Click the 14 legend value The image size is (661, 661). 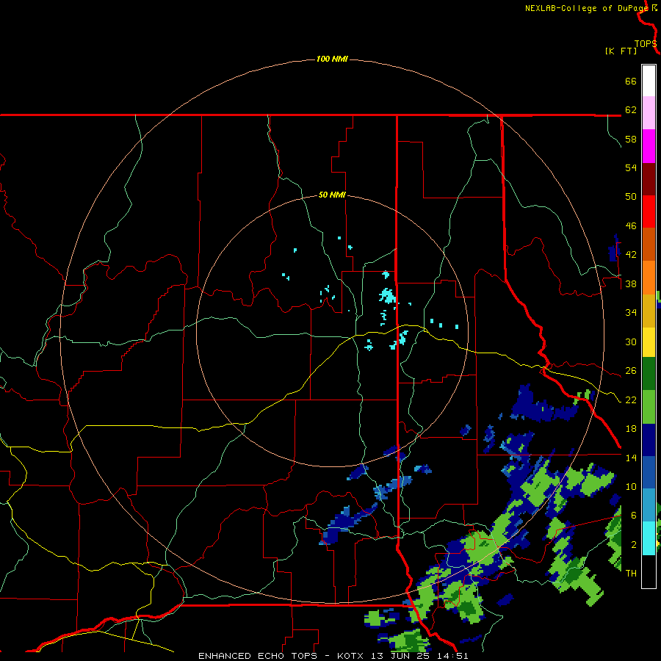[x=631, y=458]
